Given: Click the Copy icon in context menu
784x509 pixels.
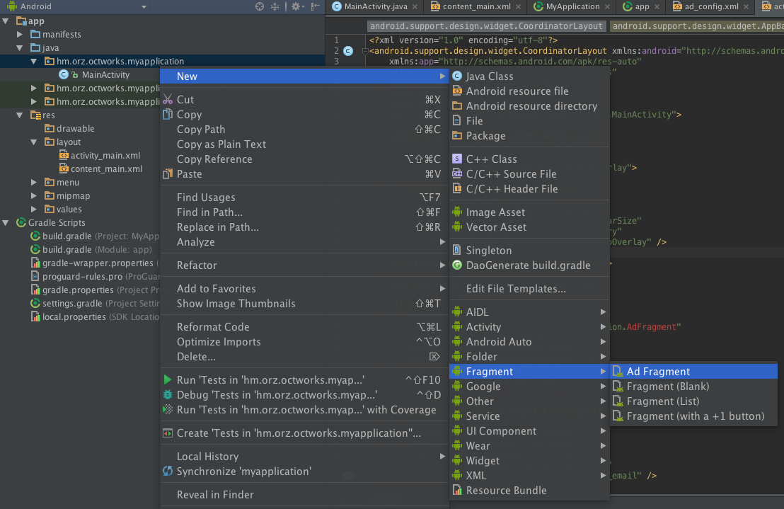Looking at the screenshot, I should point(168,115).
